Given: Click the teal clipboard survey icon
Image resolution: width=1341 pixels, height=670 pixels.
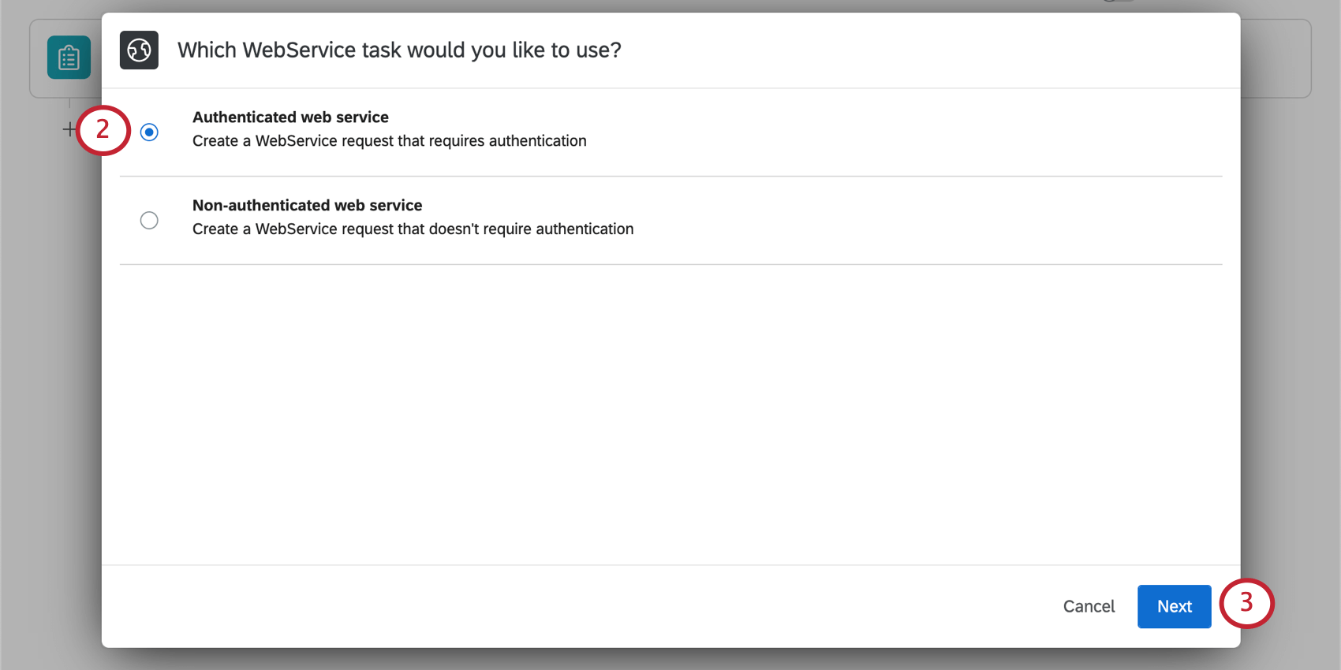Looking at the screenshot, I should (69, 58).
